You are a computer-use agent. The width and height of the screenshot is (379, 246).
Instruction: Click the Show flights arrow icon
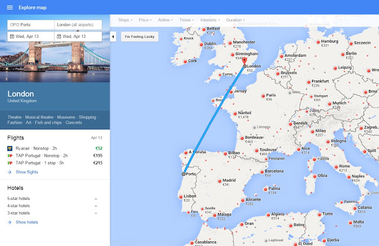[x=9, y=172]
